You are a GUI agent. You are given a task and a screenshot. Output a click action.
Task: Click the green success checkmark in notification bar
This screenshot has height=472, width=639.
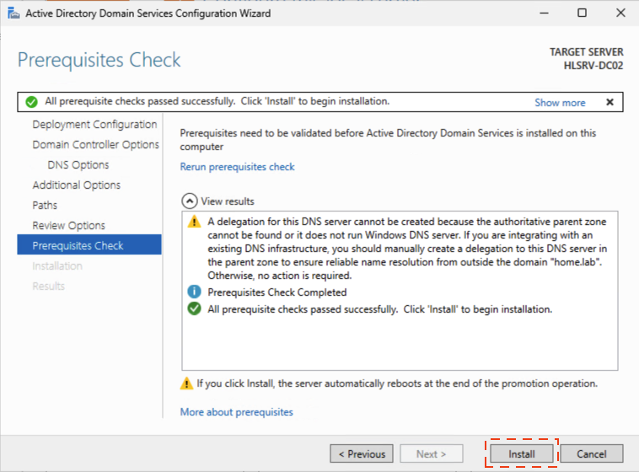31,102
